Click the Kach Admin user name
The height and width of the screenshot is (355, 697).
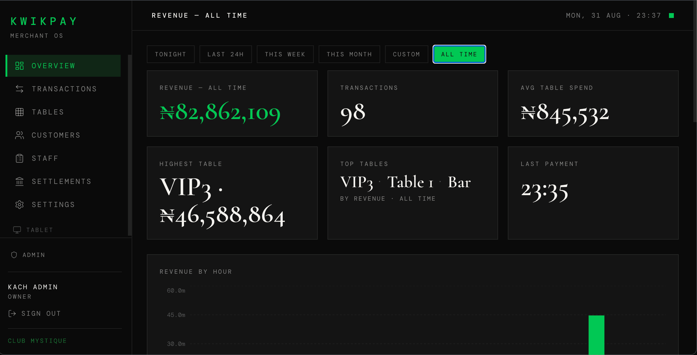33,287
